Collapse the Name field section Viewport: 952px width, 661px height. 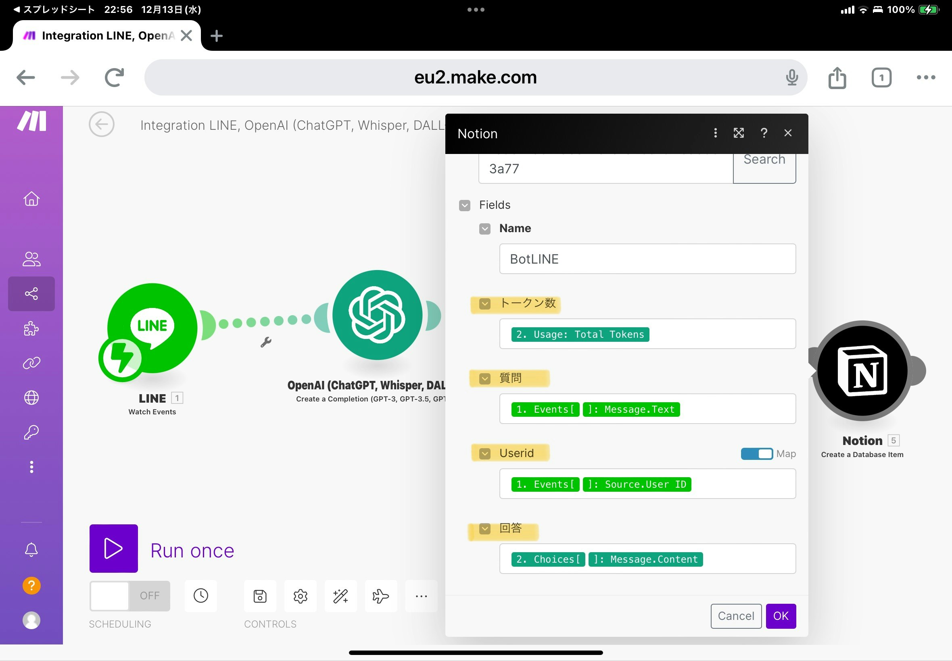tap(484, 229)
